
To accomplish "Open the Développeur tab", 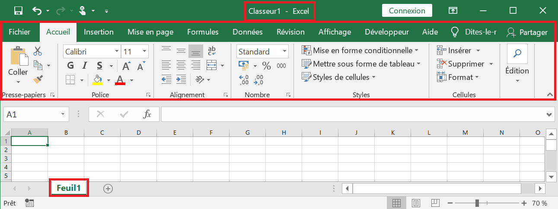I will [387, 32].
